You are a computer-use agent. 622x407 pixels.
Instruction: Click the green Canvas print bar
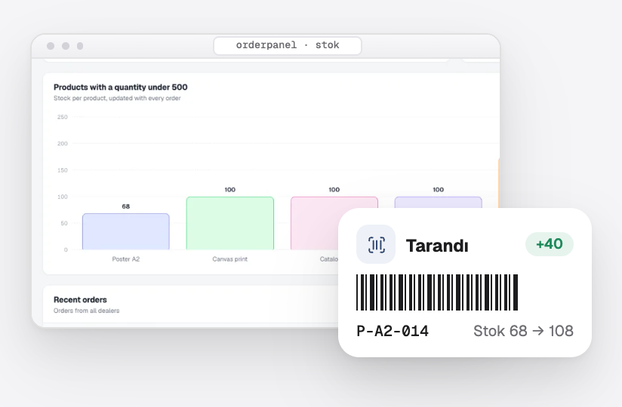click(x=230, y=223)
